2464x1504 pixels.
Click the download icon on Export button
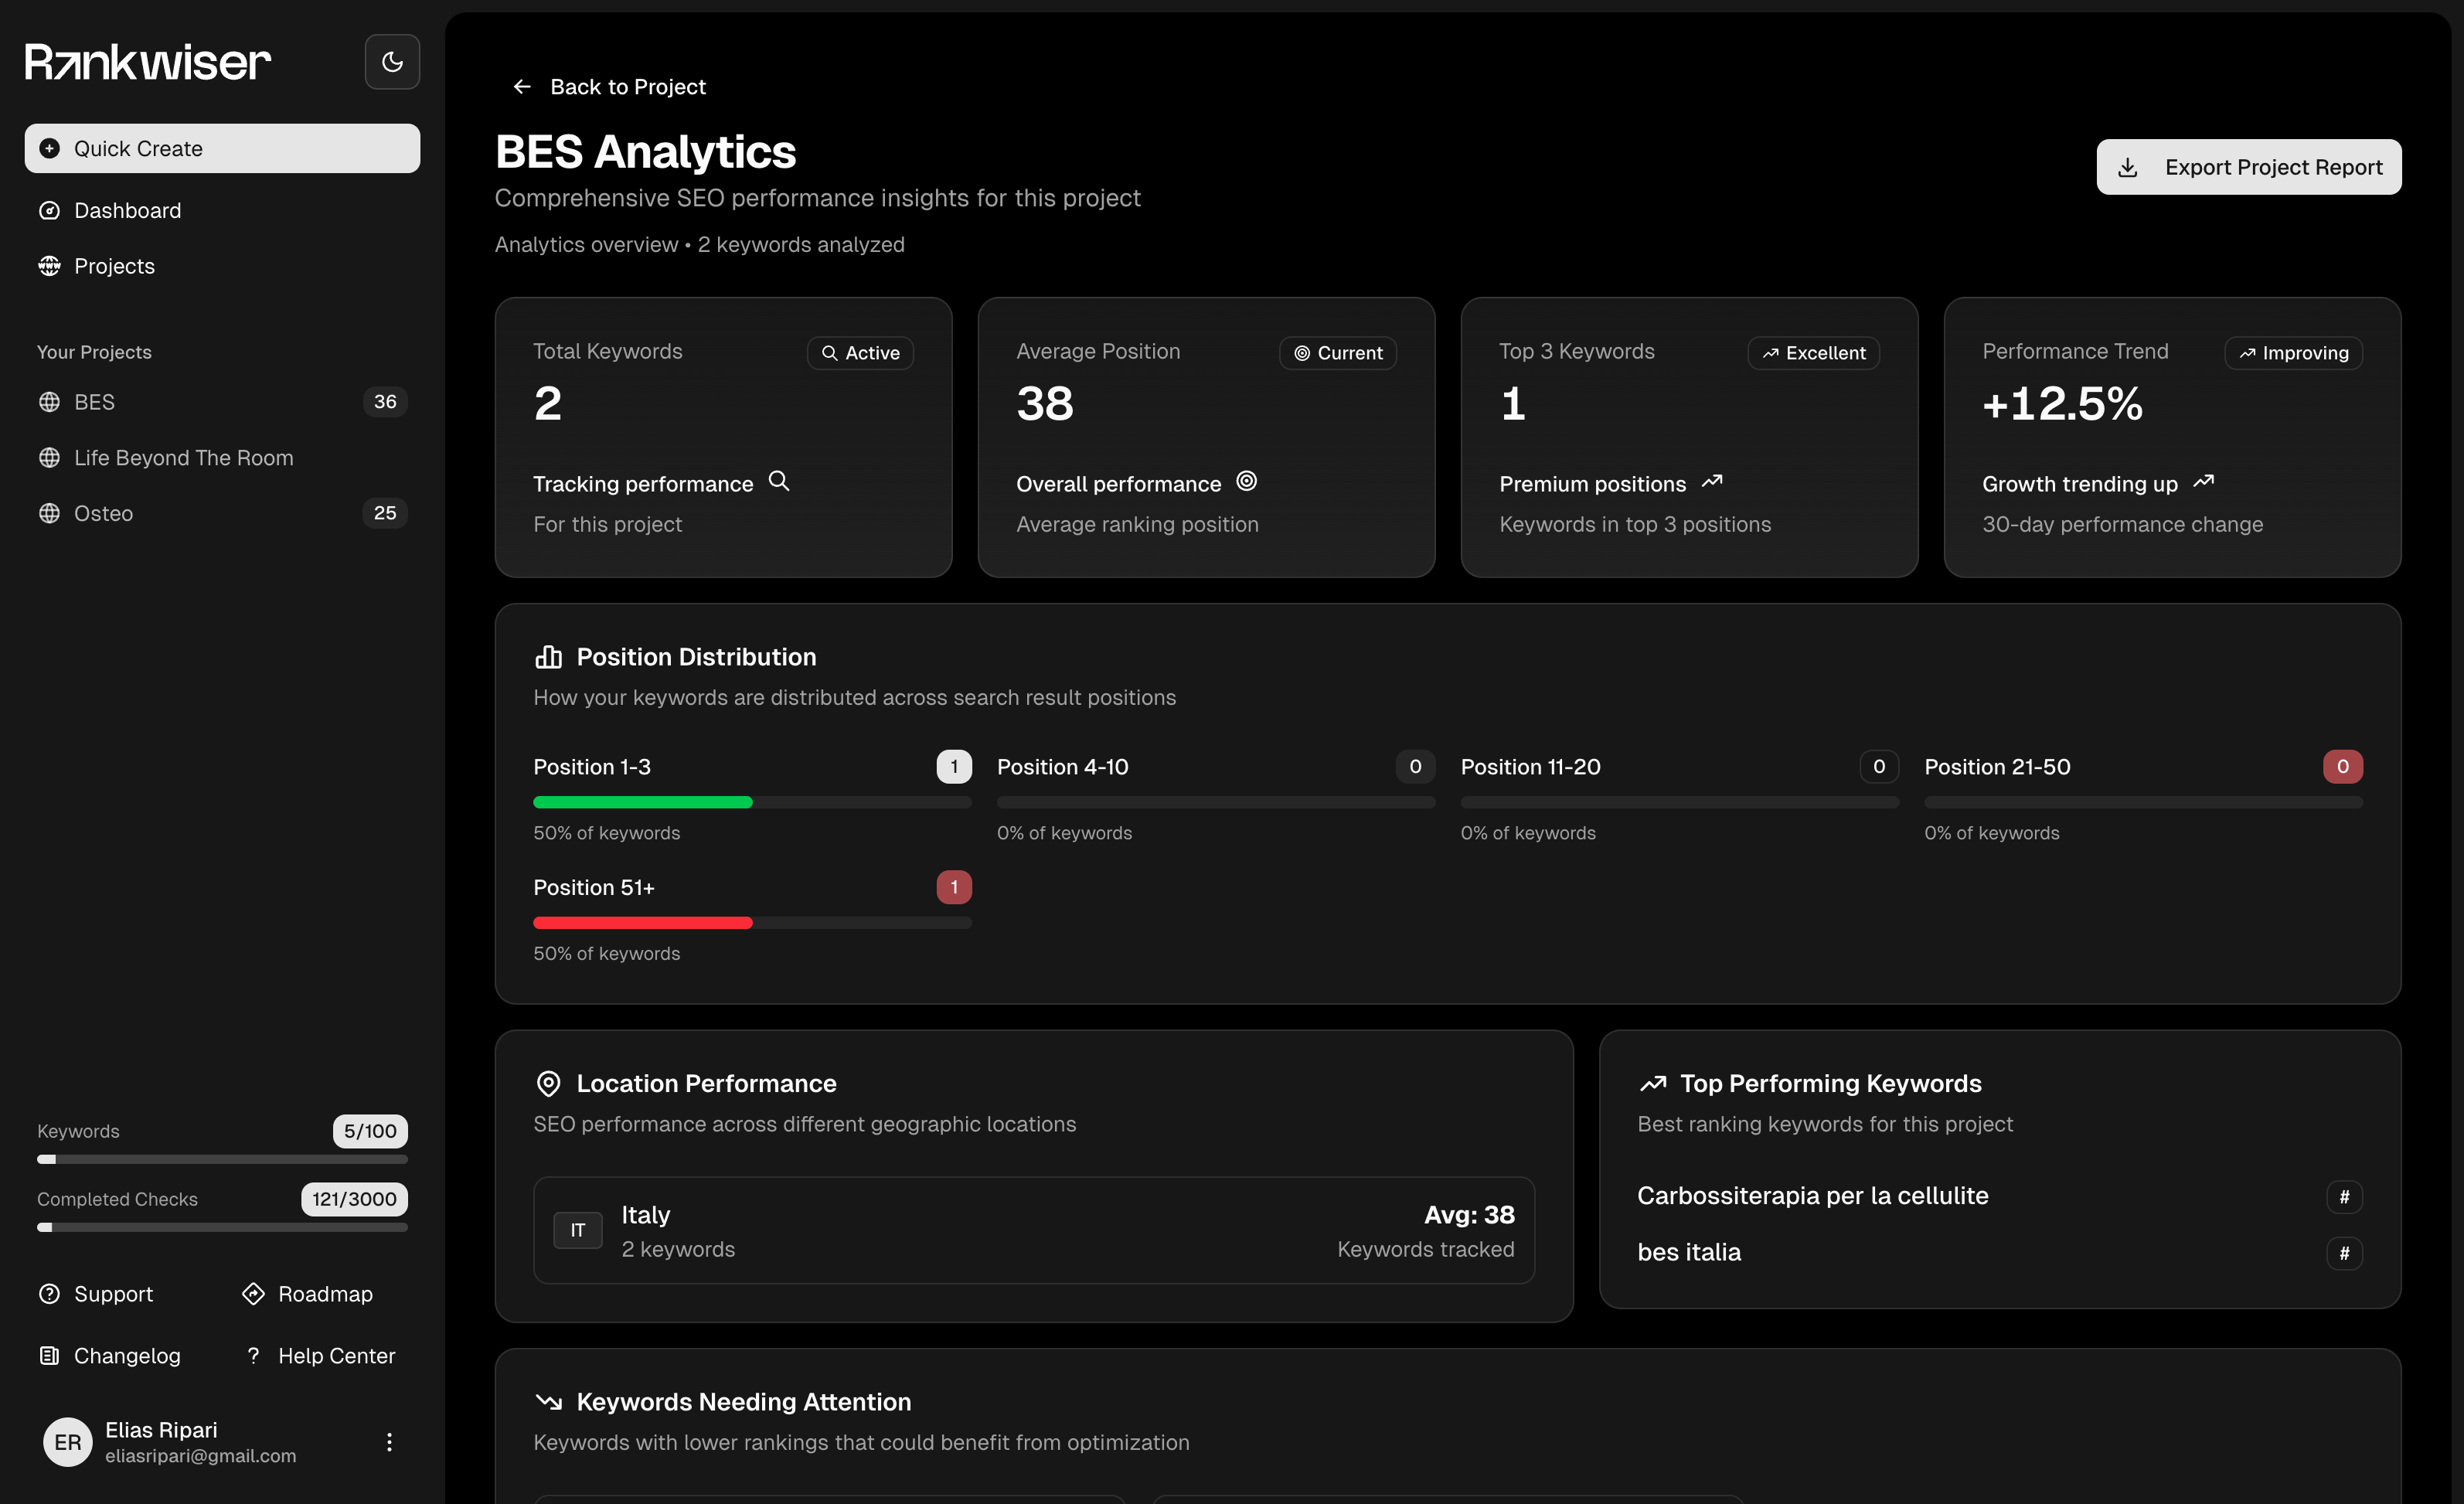tap(2128, 167)
